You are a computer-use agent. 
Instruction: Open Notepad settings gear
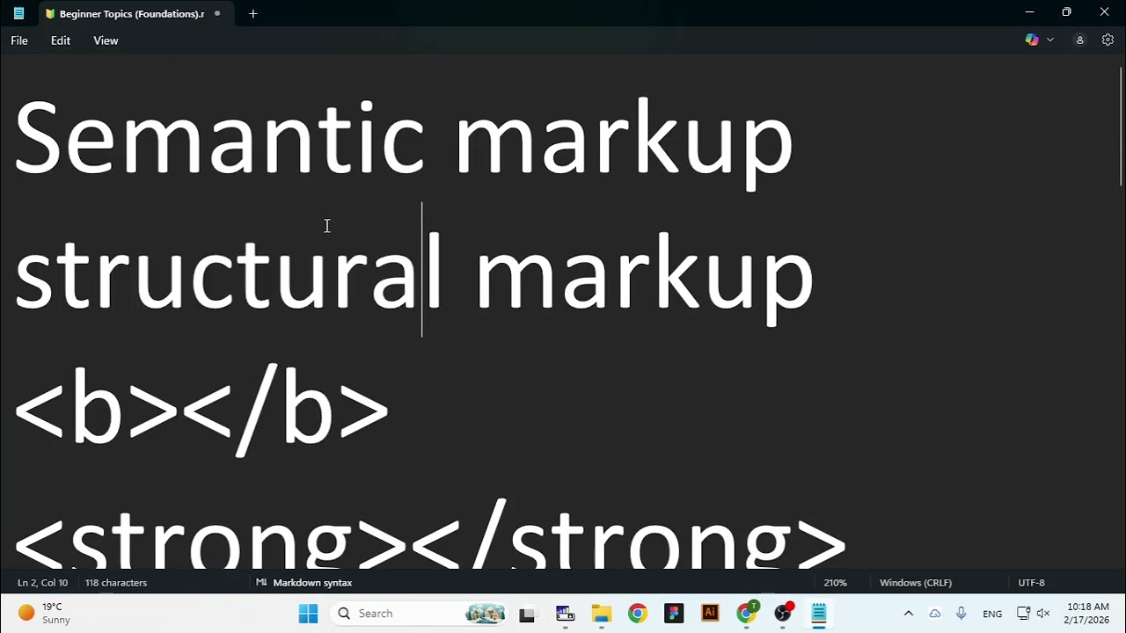point(1108,40)
